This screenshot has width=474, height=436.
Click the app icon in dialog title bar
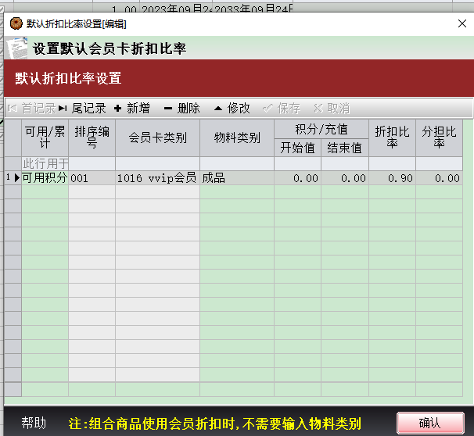pyautogui.click(x=16, y=23)
